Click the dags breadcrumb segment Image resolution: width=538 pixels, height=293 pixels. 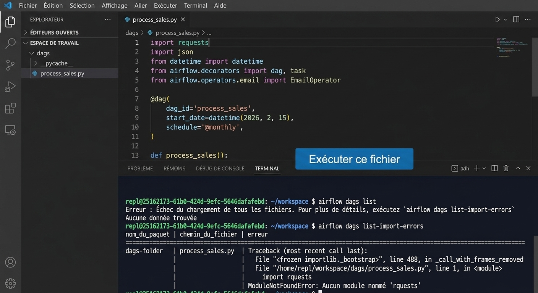(x=131, y=33)
